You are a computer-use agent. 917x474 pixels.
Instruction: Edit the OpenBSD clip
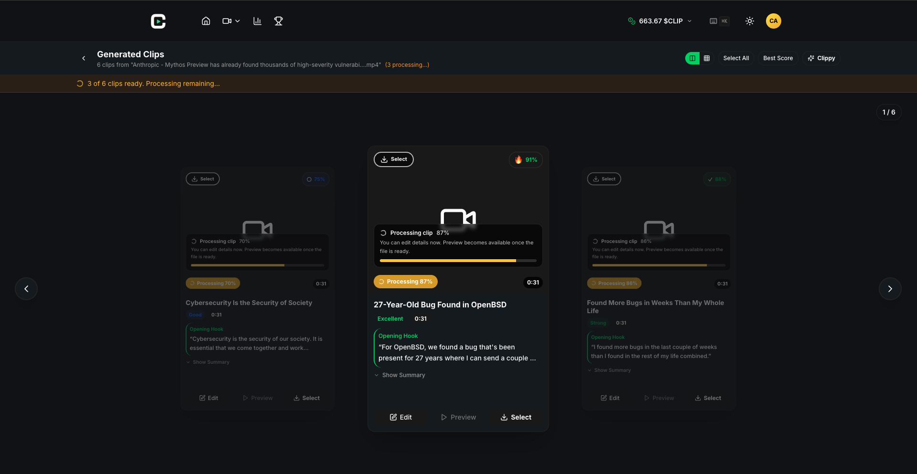pos(400,417)
